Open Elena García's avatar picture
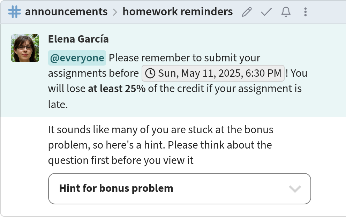 [x=25, y=48]
